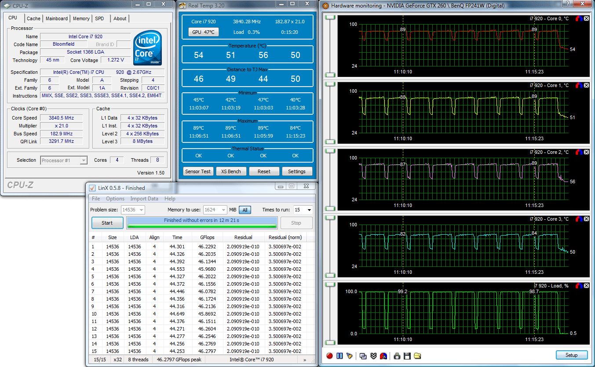Click the magnet icon on Core 1 graph
595x367 pixels.
[579, 85]
